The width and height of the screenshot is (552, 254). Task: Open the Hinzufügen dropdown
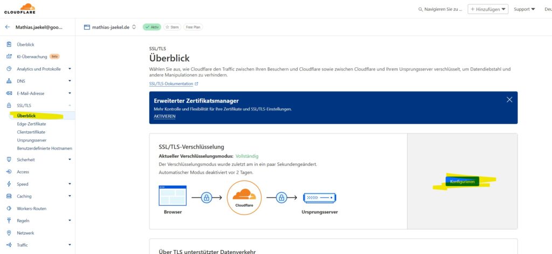pos(488,9)
